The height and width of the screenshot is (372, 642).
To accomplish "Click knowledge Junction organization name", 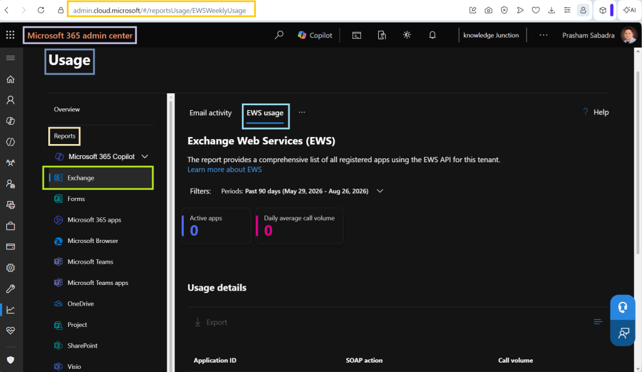I will [x=491, y=35].
